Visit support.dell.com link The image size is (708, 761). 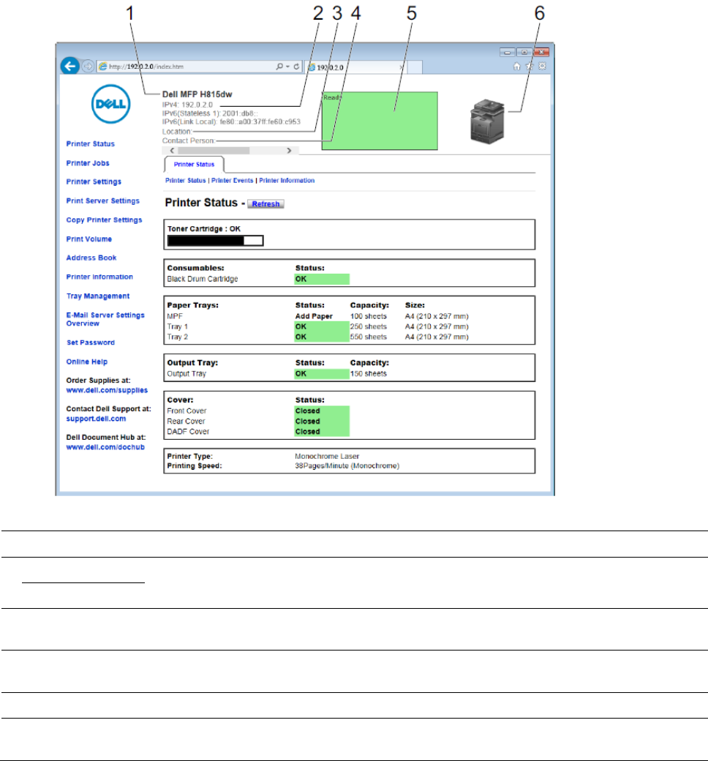coord(96,419)
